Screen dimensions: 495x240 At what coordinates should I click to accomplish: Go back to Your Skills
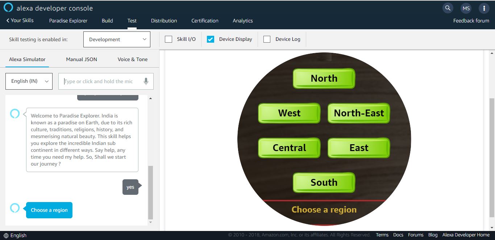20,20
